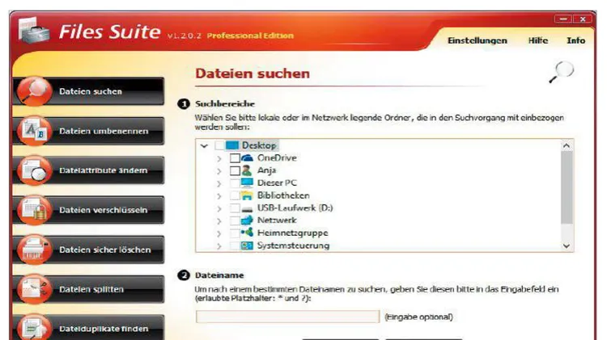
Task: Click the scissors icon of Dateien splitten
Action: (34, 289)
